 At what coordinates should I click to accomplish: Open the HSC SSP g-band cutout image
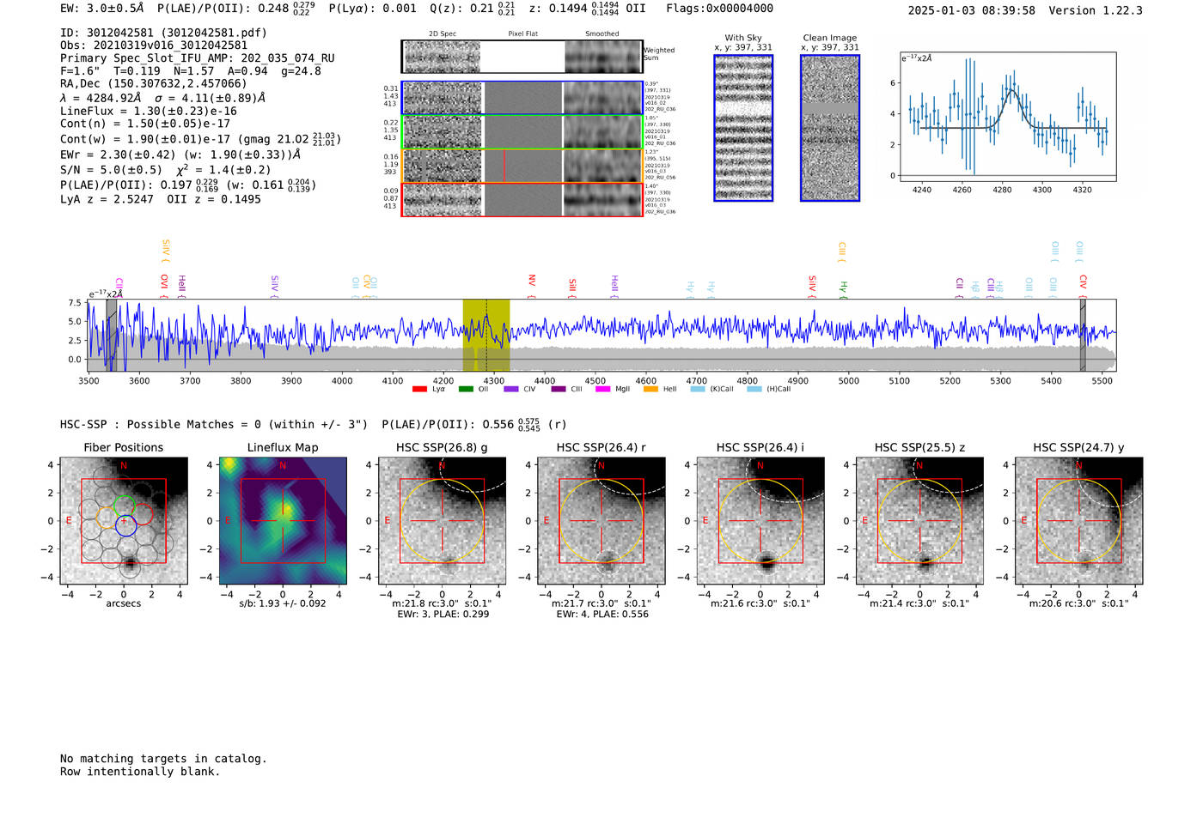(442, 520)
